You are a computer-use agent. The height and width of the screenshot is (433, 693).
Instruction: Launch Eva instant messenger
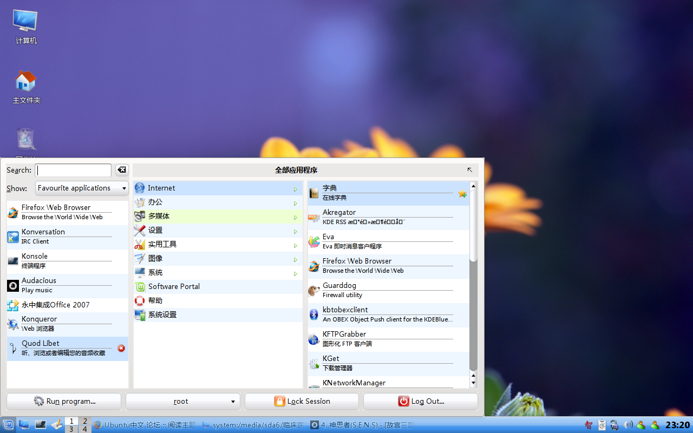pos(388,242)
